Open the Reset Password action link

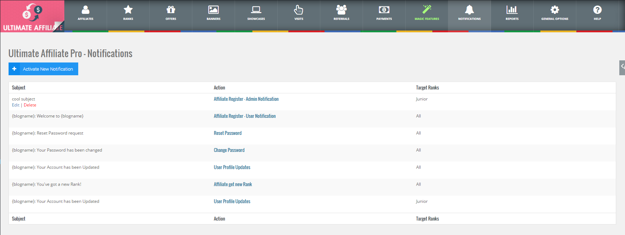(228, 133)
